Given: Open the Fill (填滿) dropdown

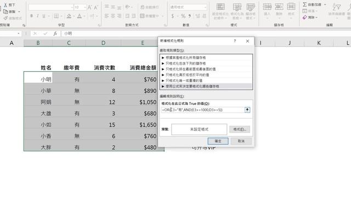Looking at the screenshot, I should 310,11.
